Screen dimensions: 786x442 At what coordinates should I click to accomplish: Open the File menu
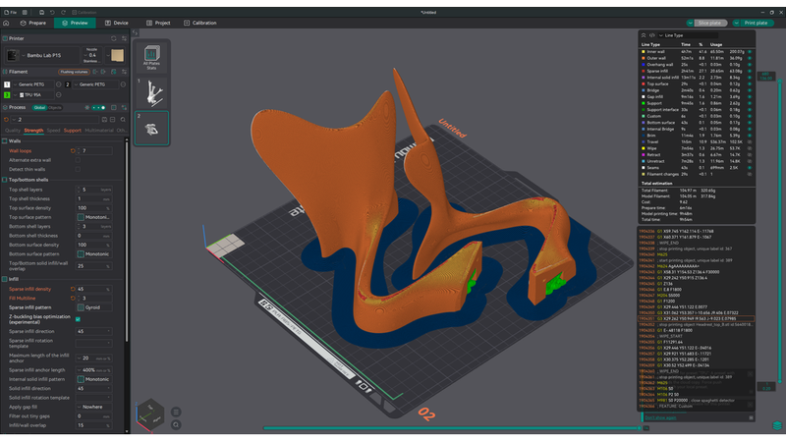click(10, 13)
